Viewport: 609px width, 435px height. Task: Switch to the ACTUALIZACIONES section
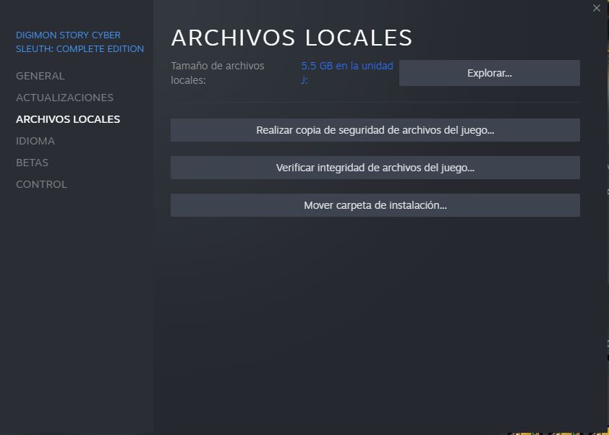pos(64,98)
